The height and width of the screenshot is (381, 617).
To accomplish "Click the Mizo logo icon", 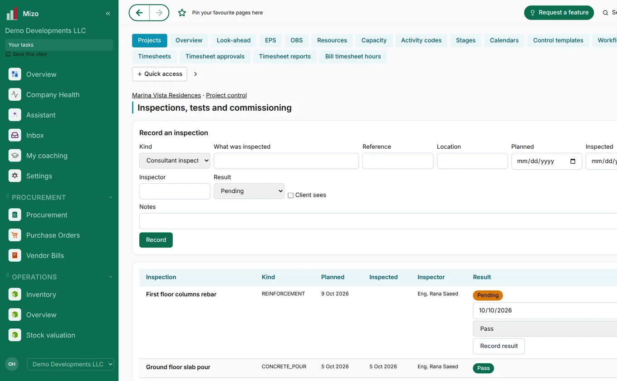I will [x=12, y=14].
